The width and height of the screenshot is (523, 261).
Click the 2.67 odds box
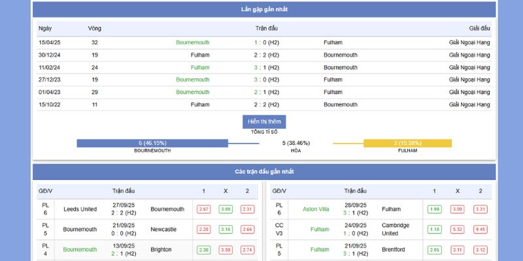pyautogui.click(x=203, y=209)
